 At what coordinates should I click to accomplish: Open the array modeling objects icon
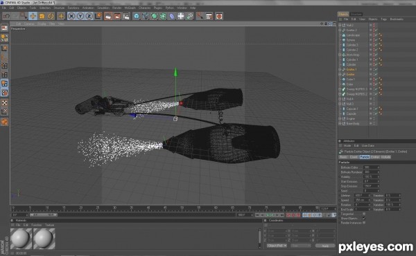pos(163,16)
